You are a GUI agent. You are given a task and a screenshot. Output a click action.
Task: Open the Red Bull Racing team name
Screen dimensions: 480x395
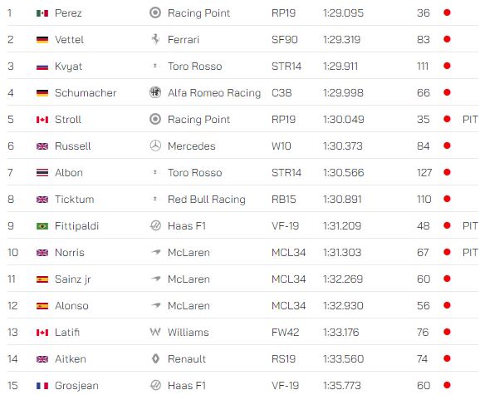(x=207, y=200)
